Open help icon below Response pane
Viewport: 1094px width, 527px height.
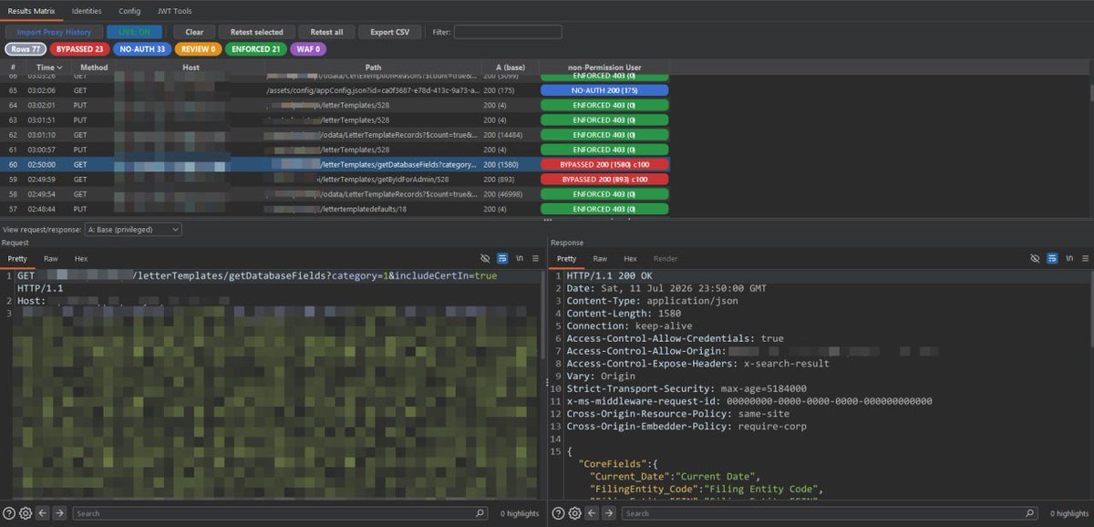tap(558, 513)
